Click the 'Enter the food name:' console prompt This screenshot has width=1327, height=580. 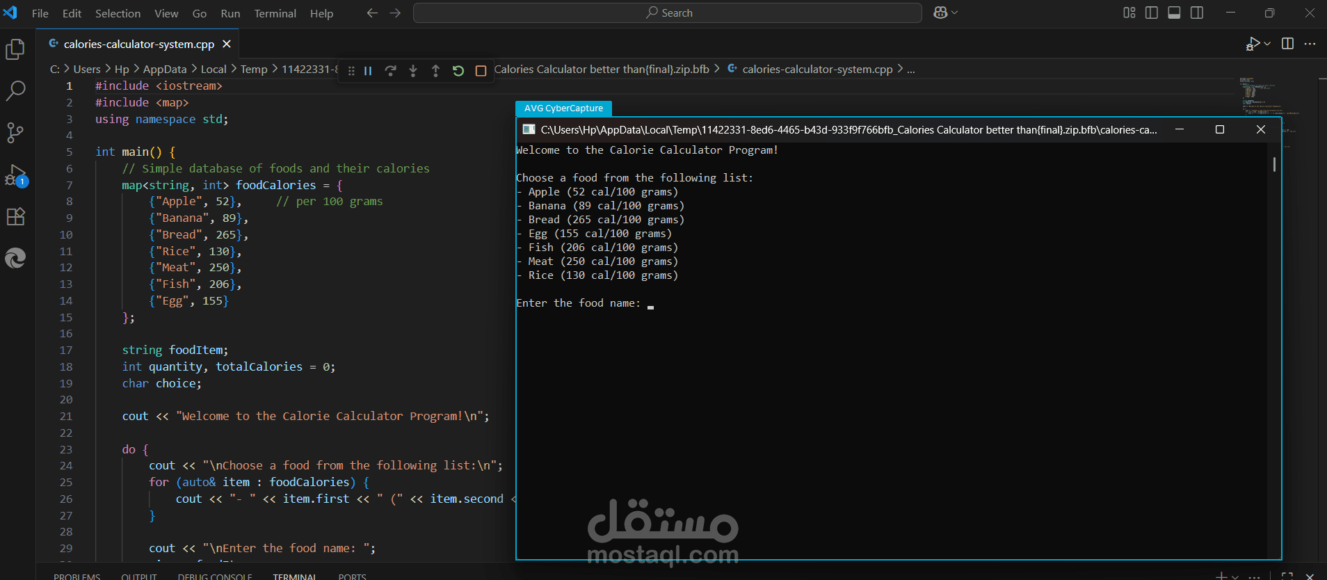578,303
